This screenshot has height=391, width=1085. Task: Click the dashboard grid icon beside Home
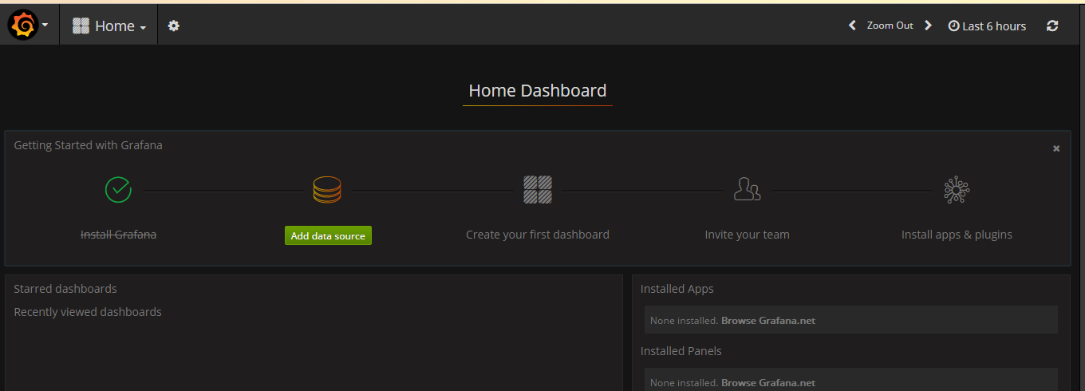[x=81, y=26]
